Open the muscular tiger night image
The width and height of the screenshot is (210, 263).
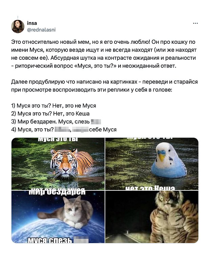(x=152, y=217)
